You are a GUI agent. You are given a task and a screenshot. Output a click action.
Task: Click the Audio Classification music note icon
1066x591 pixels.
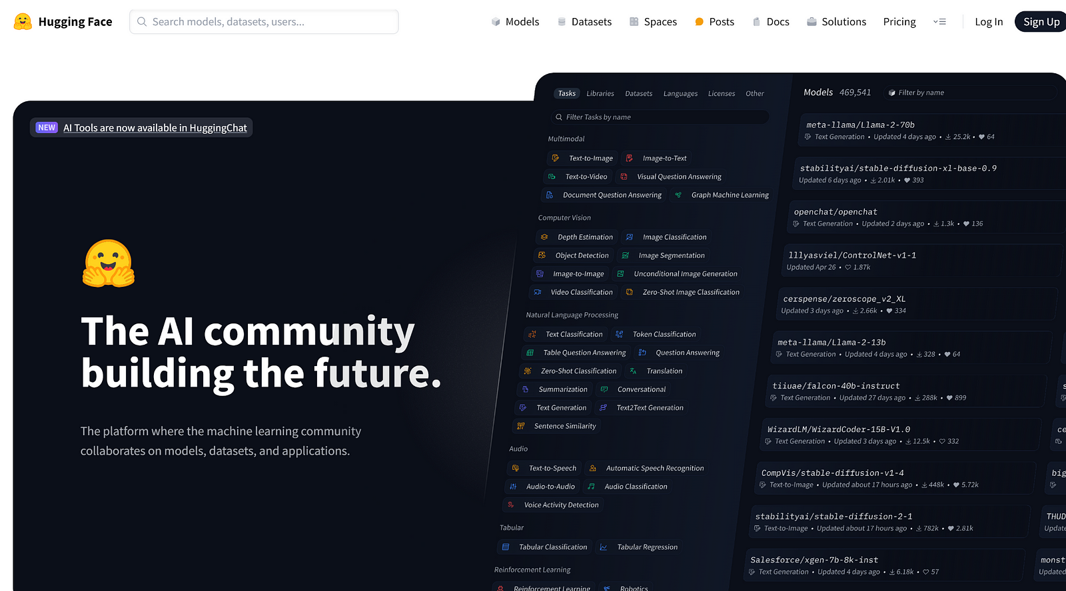point(592,487)
